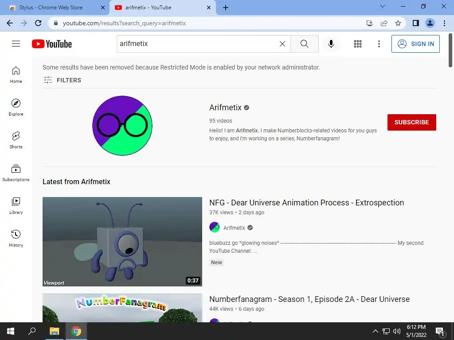
Task: Show hidden system tray icons
Action: coord(375,331)
